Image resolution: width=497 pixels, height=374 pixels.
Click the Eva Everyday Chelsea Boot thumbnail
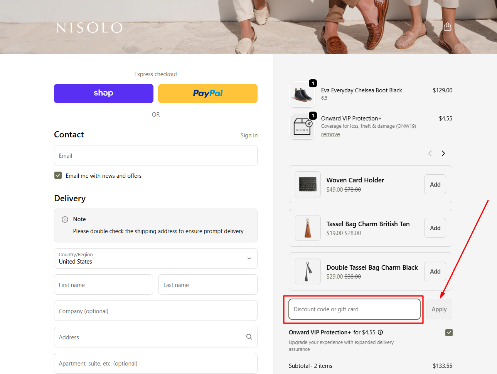[302, 94]
